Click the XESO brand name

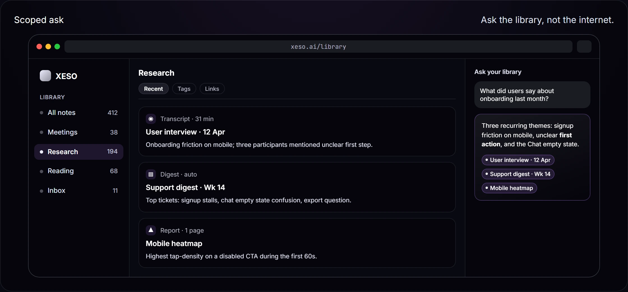click(66, 76)
